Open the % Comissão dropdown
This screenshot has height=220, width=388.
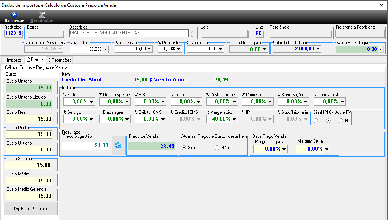point(270,102)
